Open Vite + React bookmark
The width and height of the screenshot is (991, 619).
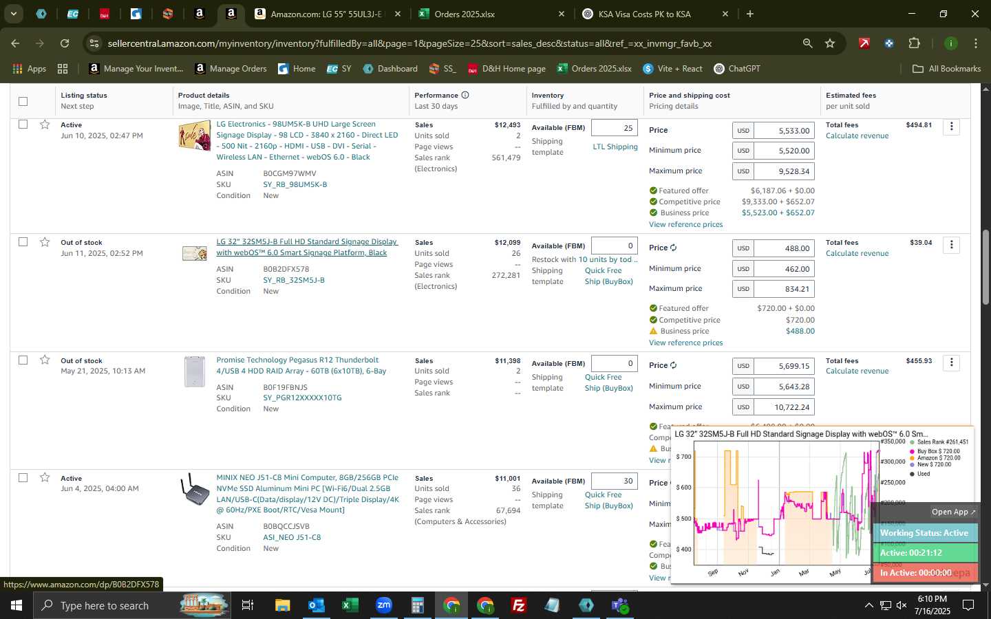[672, 69]
